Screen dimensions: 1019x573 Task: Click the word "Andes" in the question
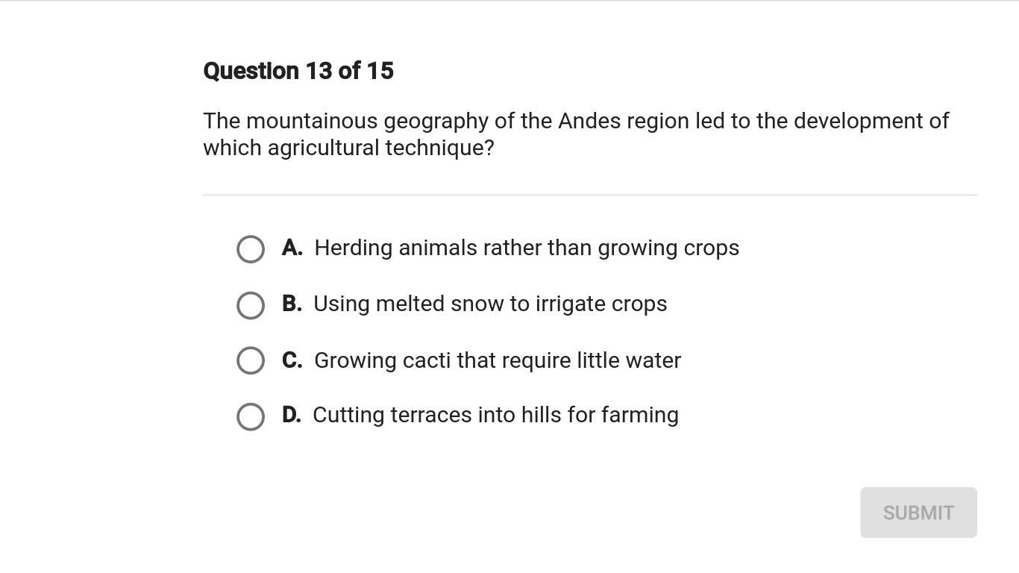tap(589, 121)
